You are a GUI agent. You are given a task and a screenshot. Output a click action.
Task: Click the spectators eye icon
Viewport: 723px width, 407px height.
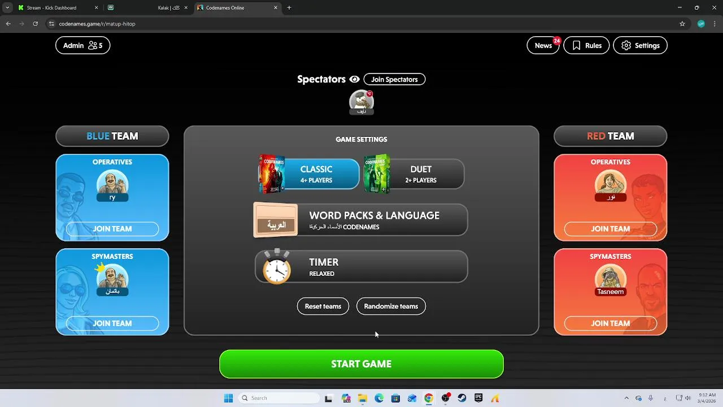coord(354,79)
